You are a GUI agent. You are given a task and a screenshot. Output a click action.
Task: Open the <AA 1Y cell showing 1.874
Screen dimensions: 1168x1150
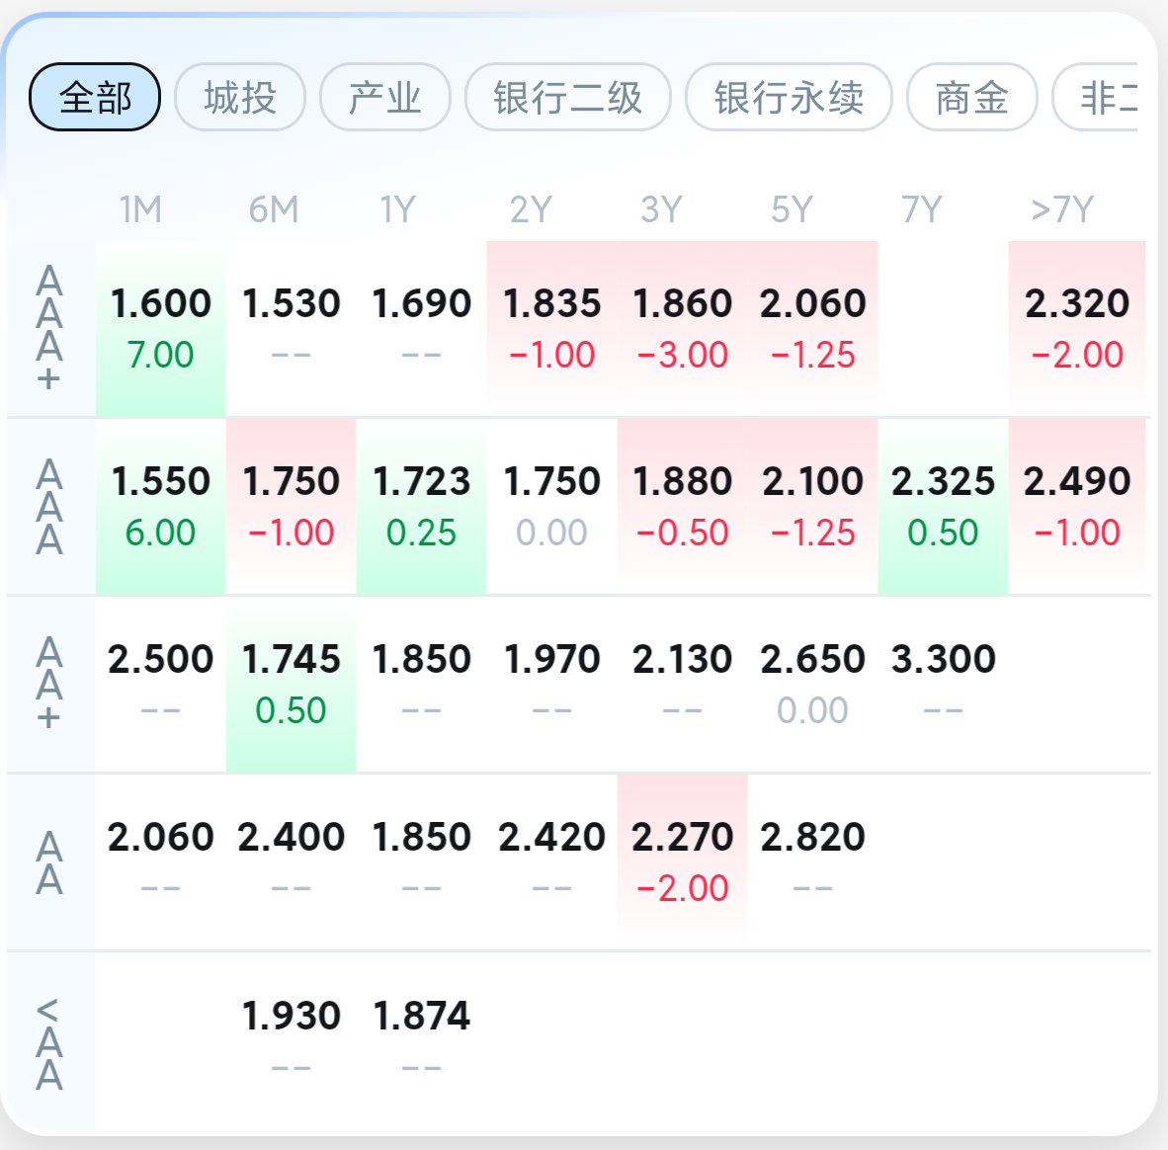tap(422, 1039)
